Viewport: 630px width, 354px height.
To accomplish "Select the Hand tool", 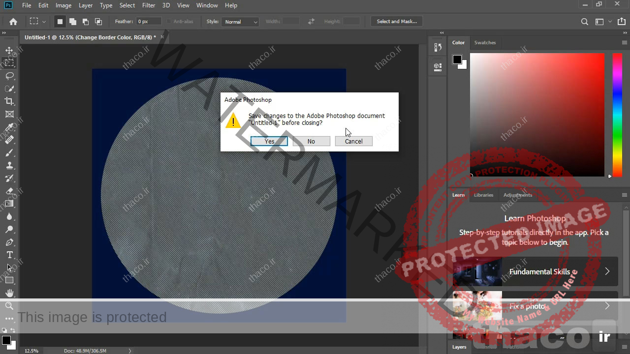I will tap(9, 293).
